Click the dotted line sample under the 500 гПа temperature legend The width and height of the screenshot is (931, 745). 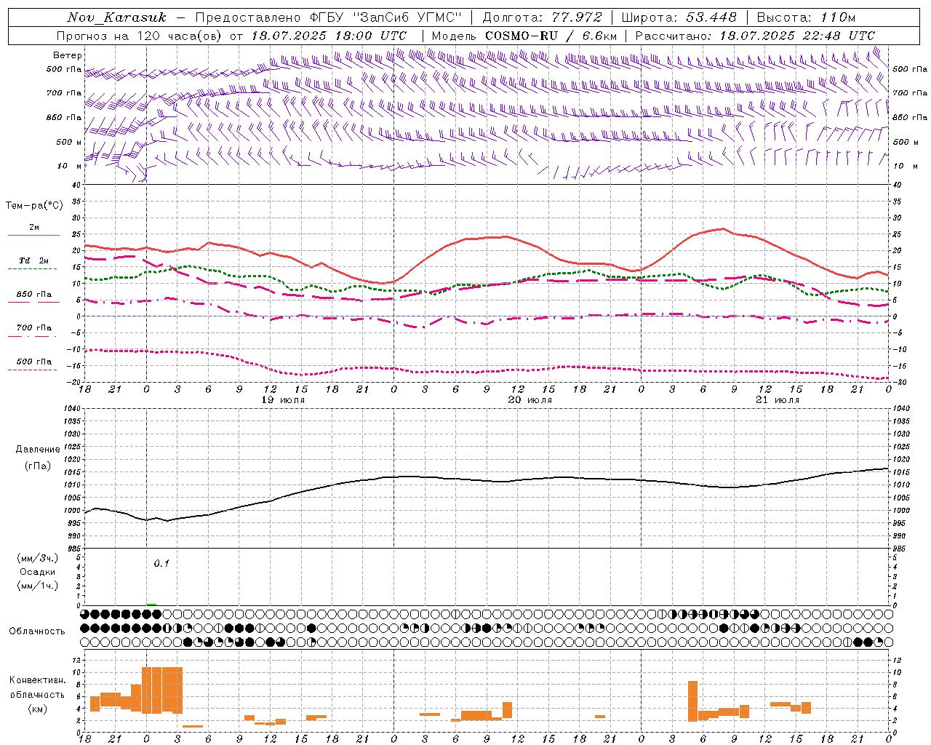click(32, 370)
